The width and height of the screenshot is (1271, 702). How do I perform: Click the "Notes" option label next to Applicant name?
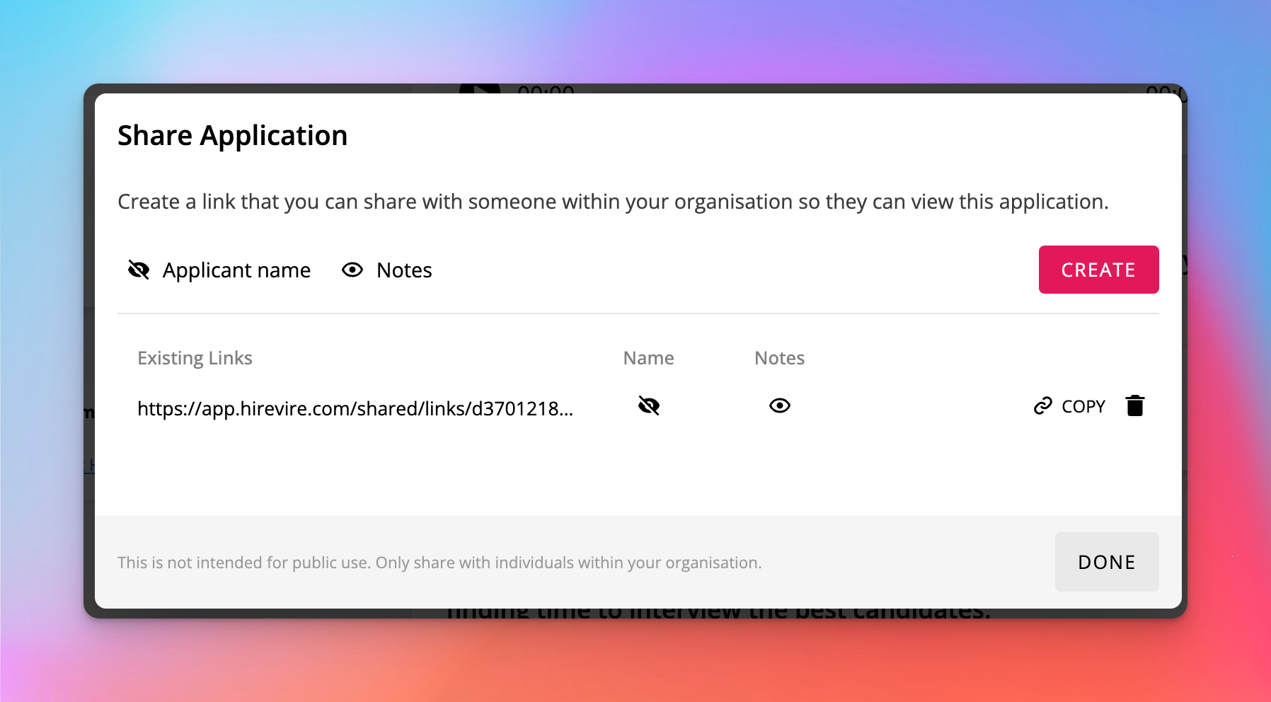[x=404, y=270]
